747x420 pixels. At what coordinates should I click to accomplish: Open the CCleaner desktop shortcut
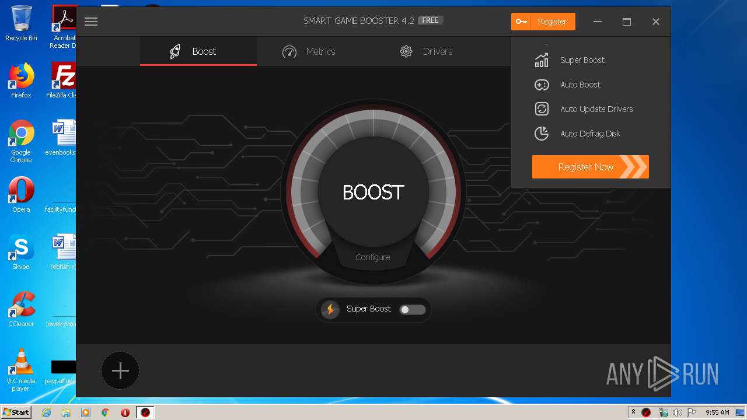(21, 309)
